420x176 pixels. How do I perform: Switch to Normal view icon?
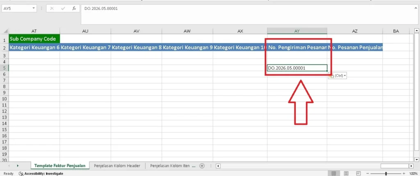[x=334, y=174]
